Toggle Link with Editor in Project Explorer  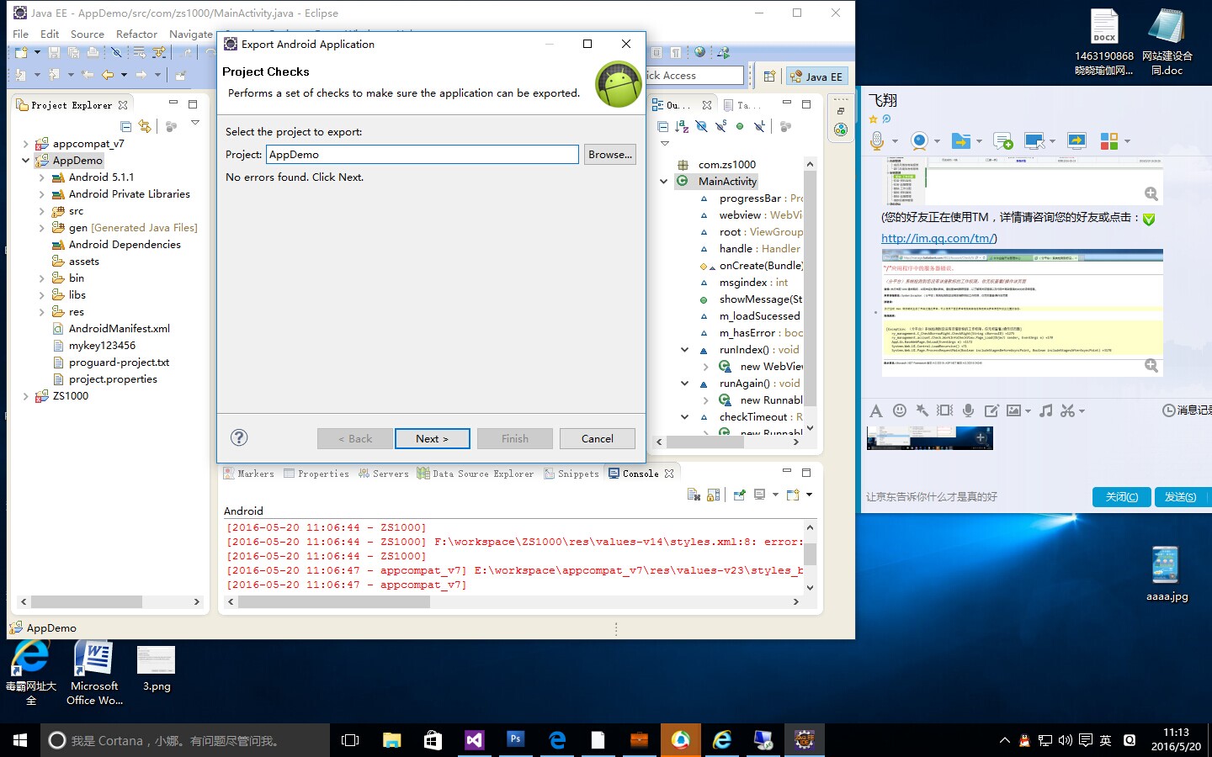point(145,126)
